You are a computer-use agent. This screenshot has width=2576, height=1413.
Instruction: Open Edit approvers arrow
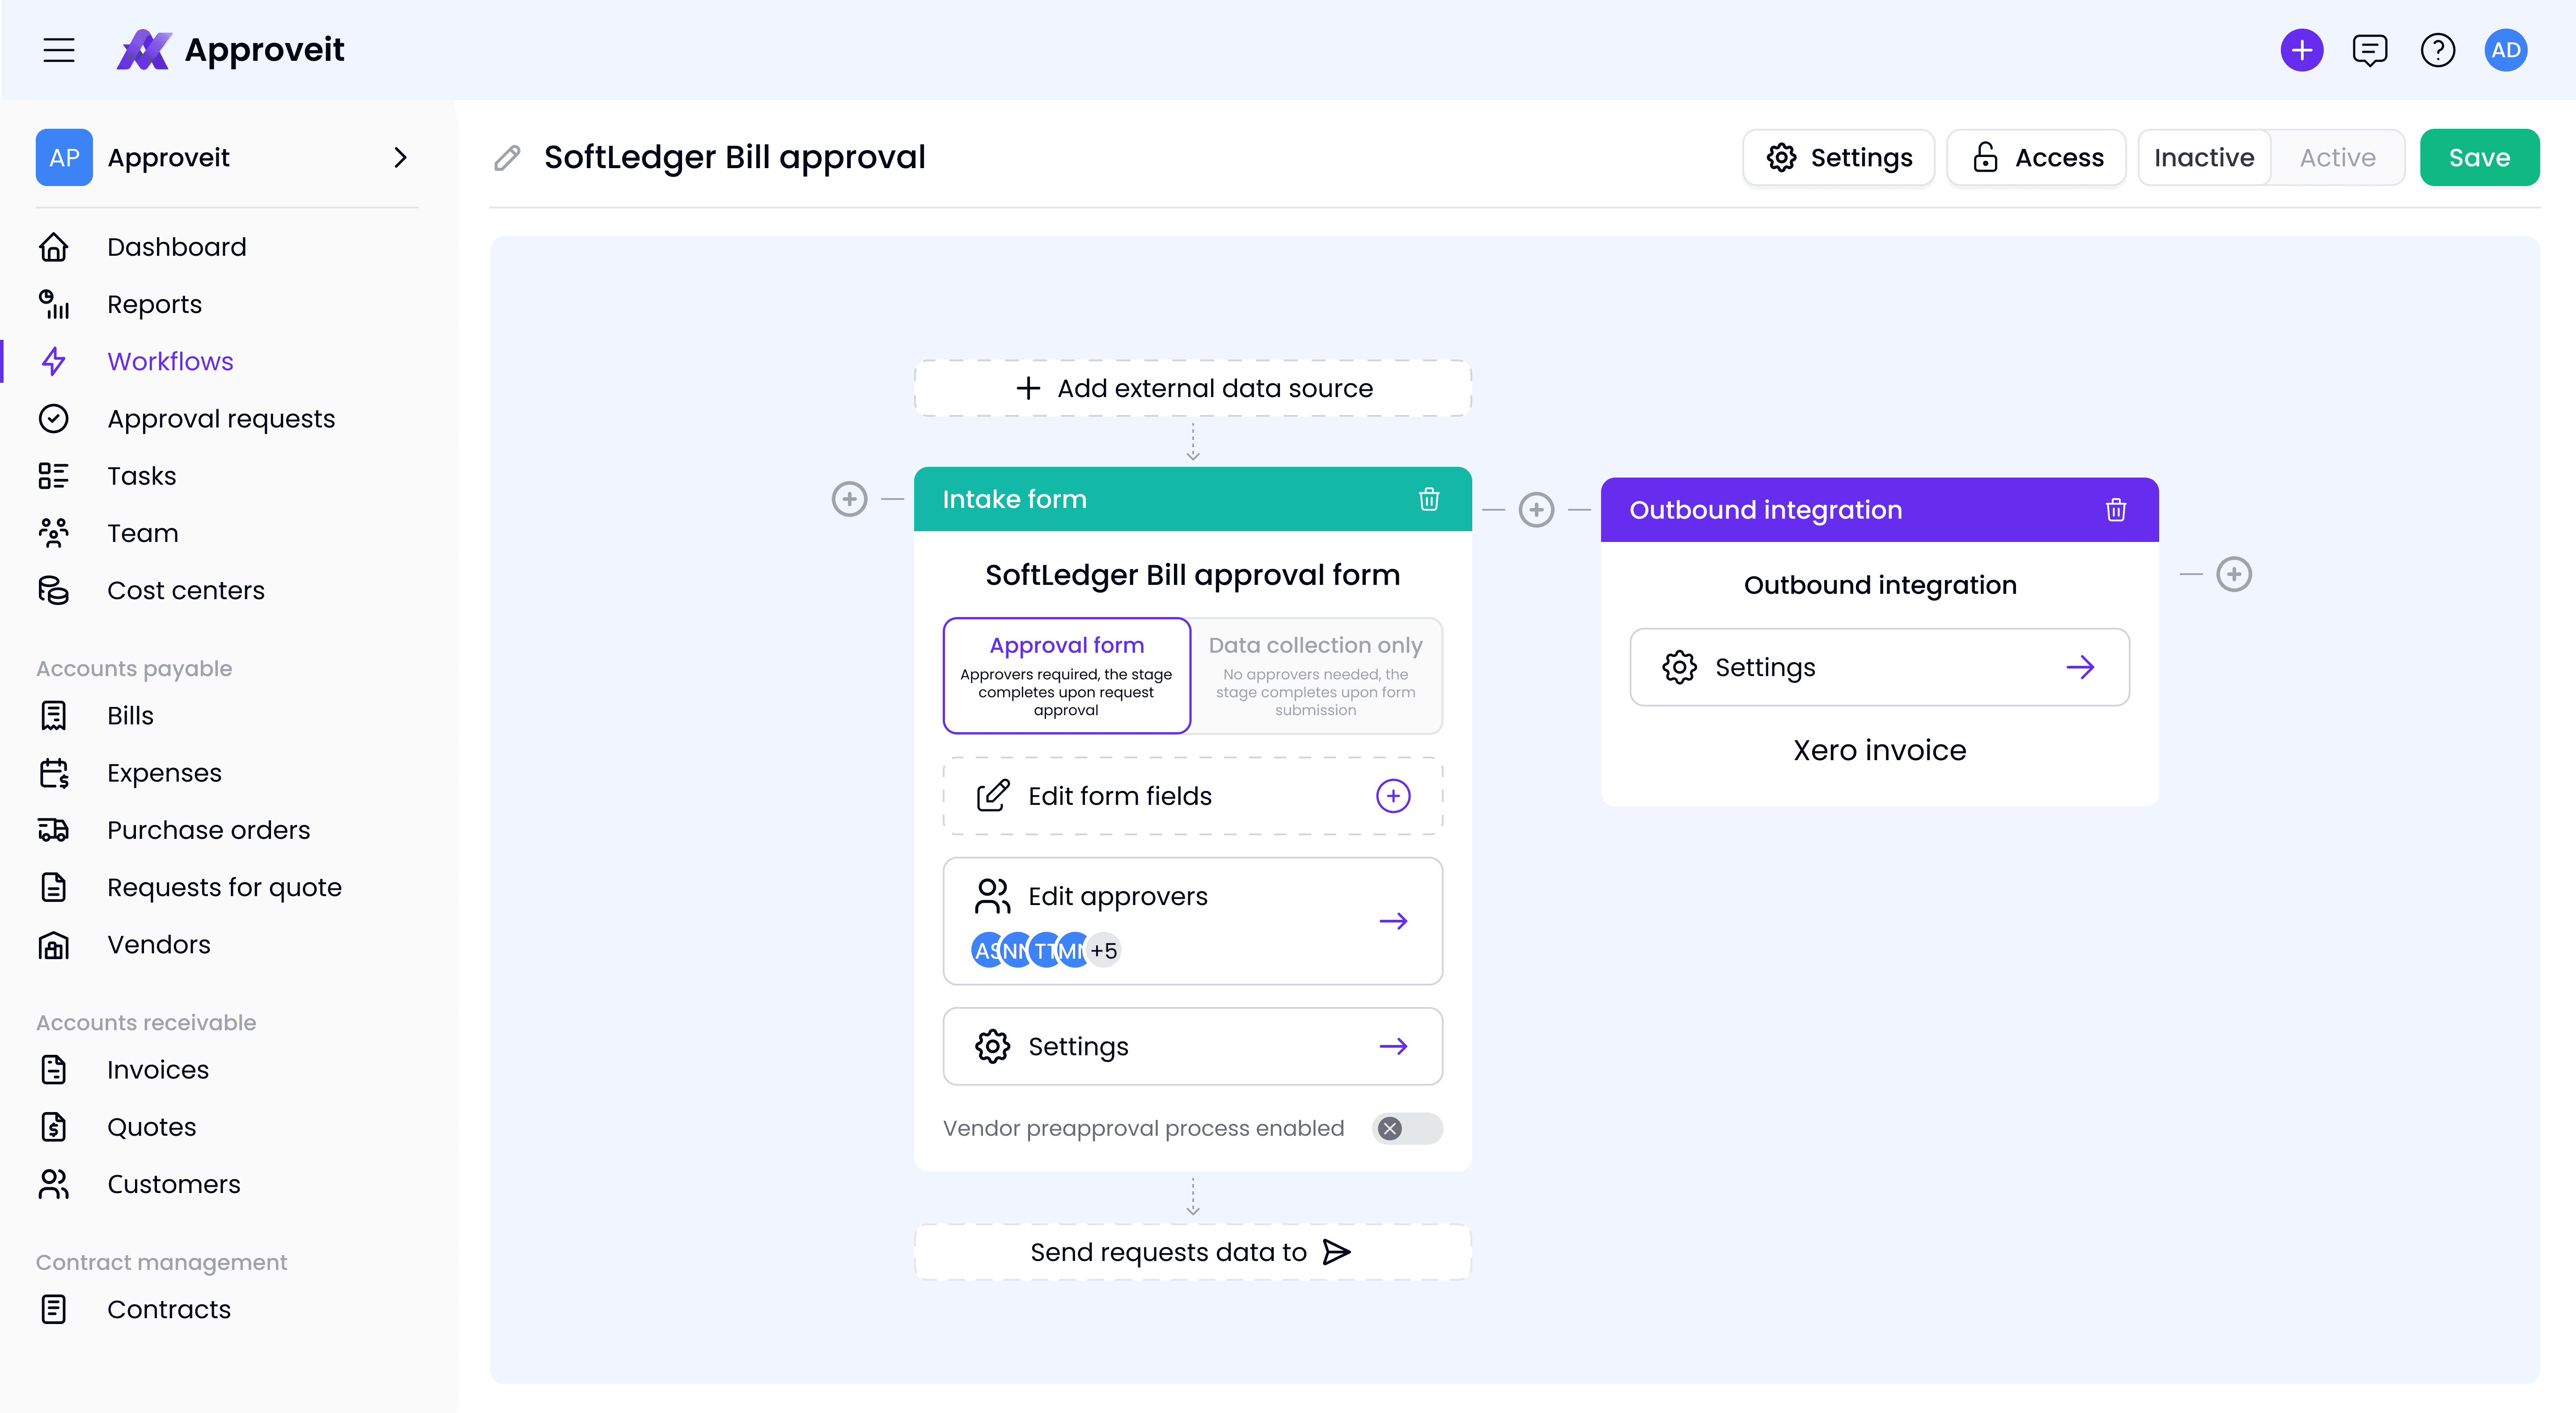coord(1393,921)
